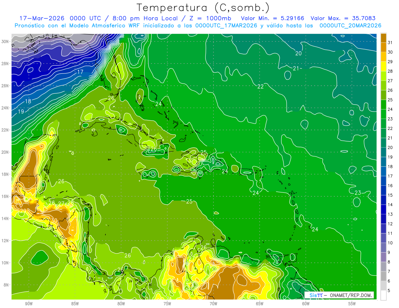Click the number 14 in the color legend

(390, 205)
